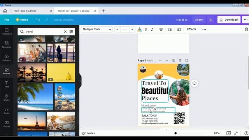Open the help question mark
This screenshot has width=249, height=140.
(x=246, y=133)
